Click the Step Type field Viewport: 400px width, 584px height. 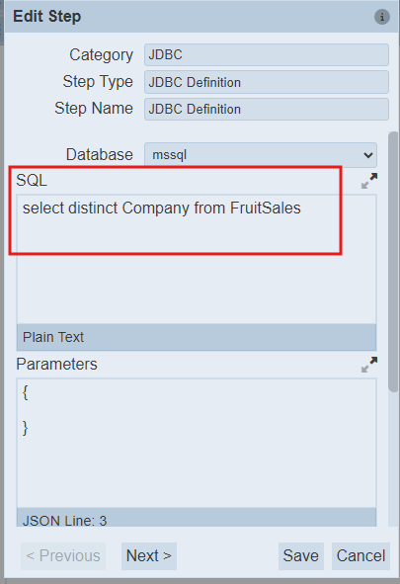tap(267, 82)
